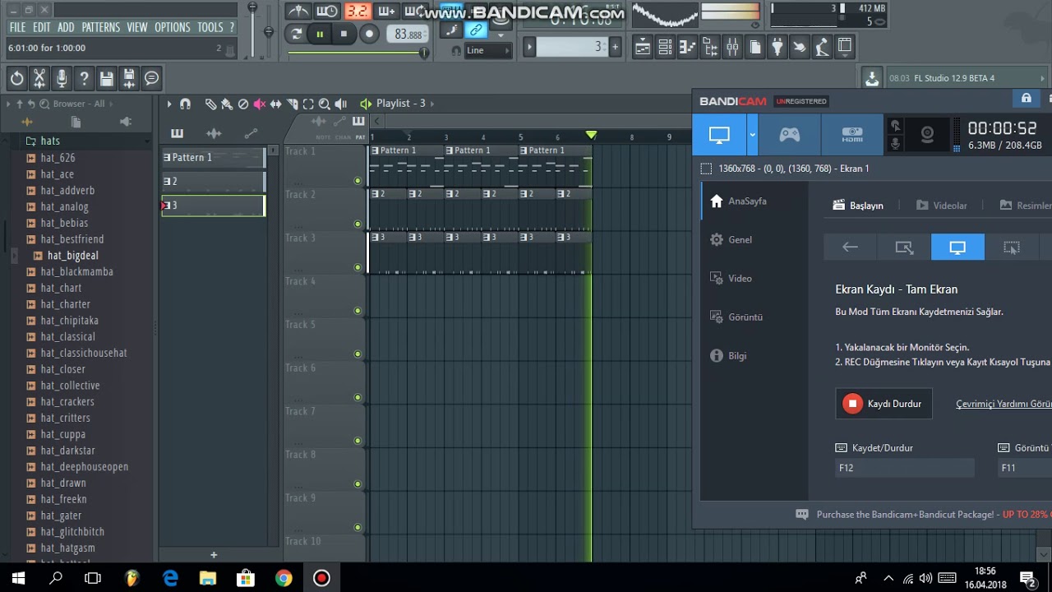The height and width of the screenshot is (592, 1052).
Task: Toggle the blue link/multilink controllers button
Action: click(476, 30)
